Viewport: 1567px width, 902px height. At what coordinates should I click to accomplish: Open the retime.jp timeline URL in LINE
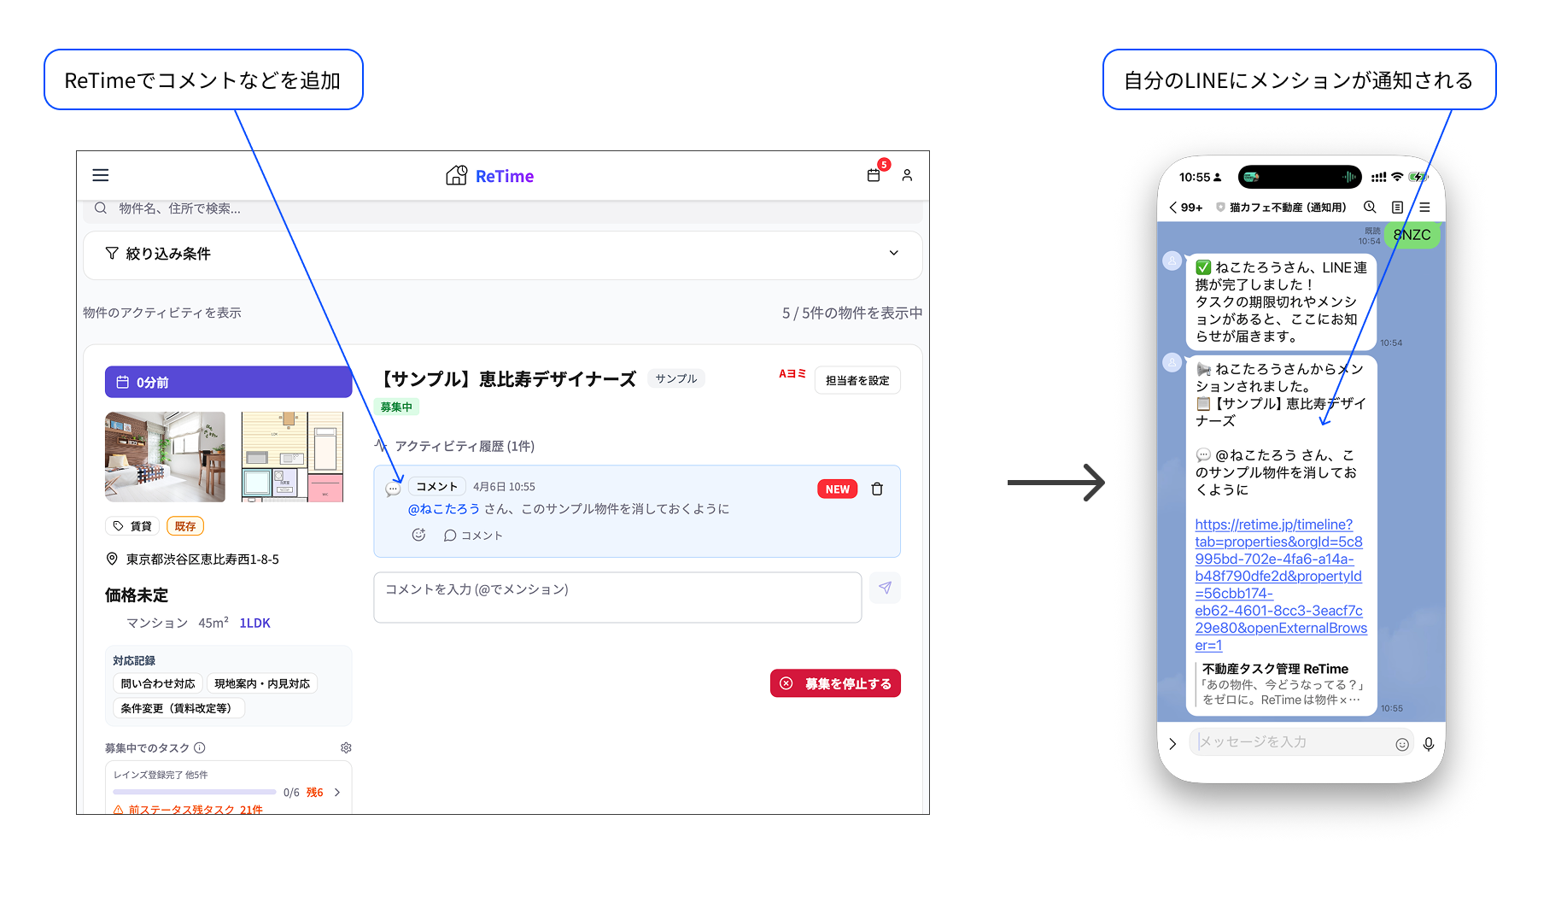pyautogui.click(x=1281, y=585)
